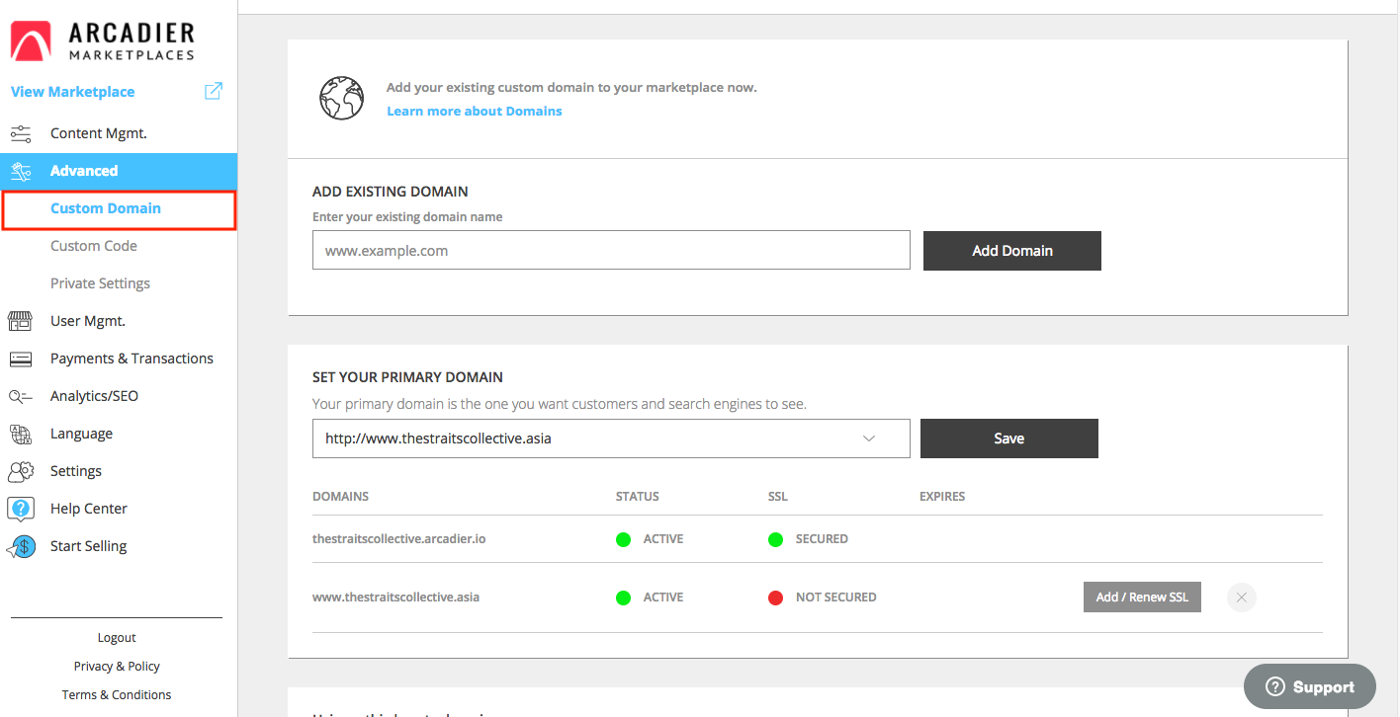This screenshot has width=1400, height=717.
Task: Open the Analytics/SEO menu
Action: tap(94, 396)
